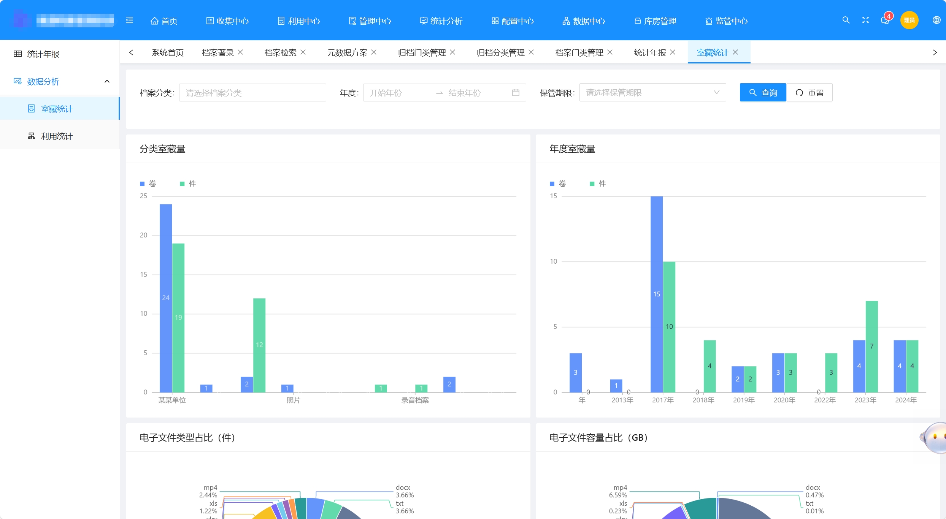Click the 2017年 green bar labeled 10
This screenshot has height=519, width=946.
pyautogui.click(x=669, y=327)
